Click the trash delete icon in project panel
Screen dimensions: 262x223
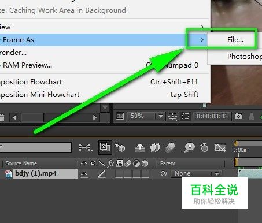(x=2, y=117)
